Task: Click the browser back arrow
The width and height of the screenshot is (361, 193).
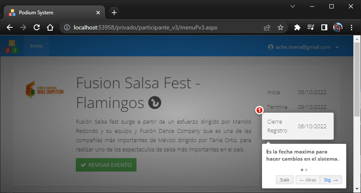Action: (10, 28)
